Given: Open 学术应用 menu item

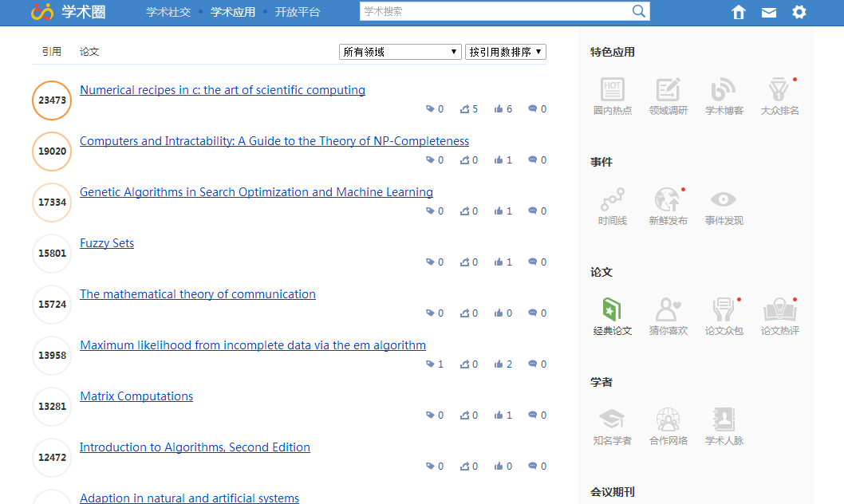Looking at the screenshot, I should point(232,12).
